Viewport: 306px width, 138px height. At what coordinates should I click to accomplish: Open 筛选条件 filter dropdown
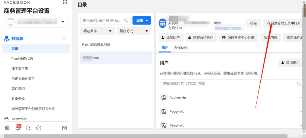tap(98, 31)
